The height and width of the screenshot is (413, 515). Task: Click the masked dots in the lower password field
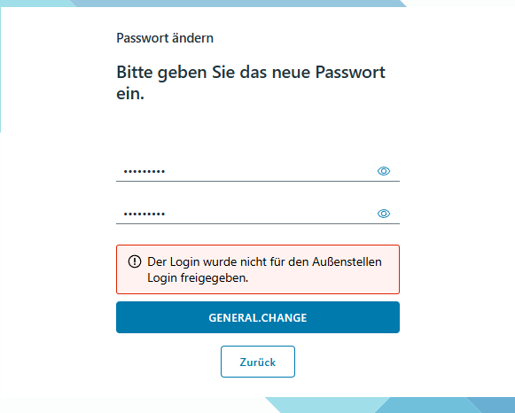(144, 214)
